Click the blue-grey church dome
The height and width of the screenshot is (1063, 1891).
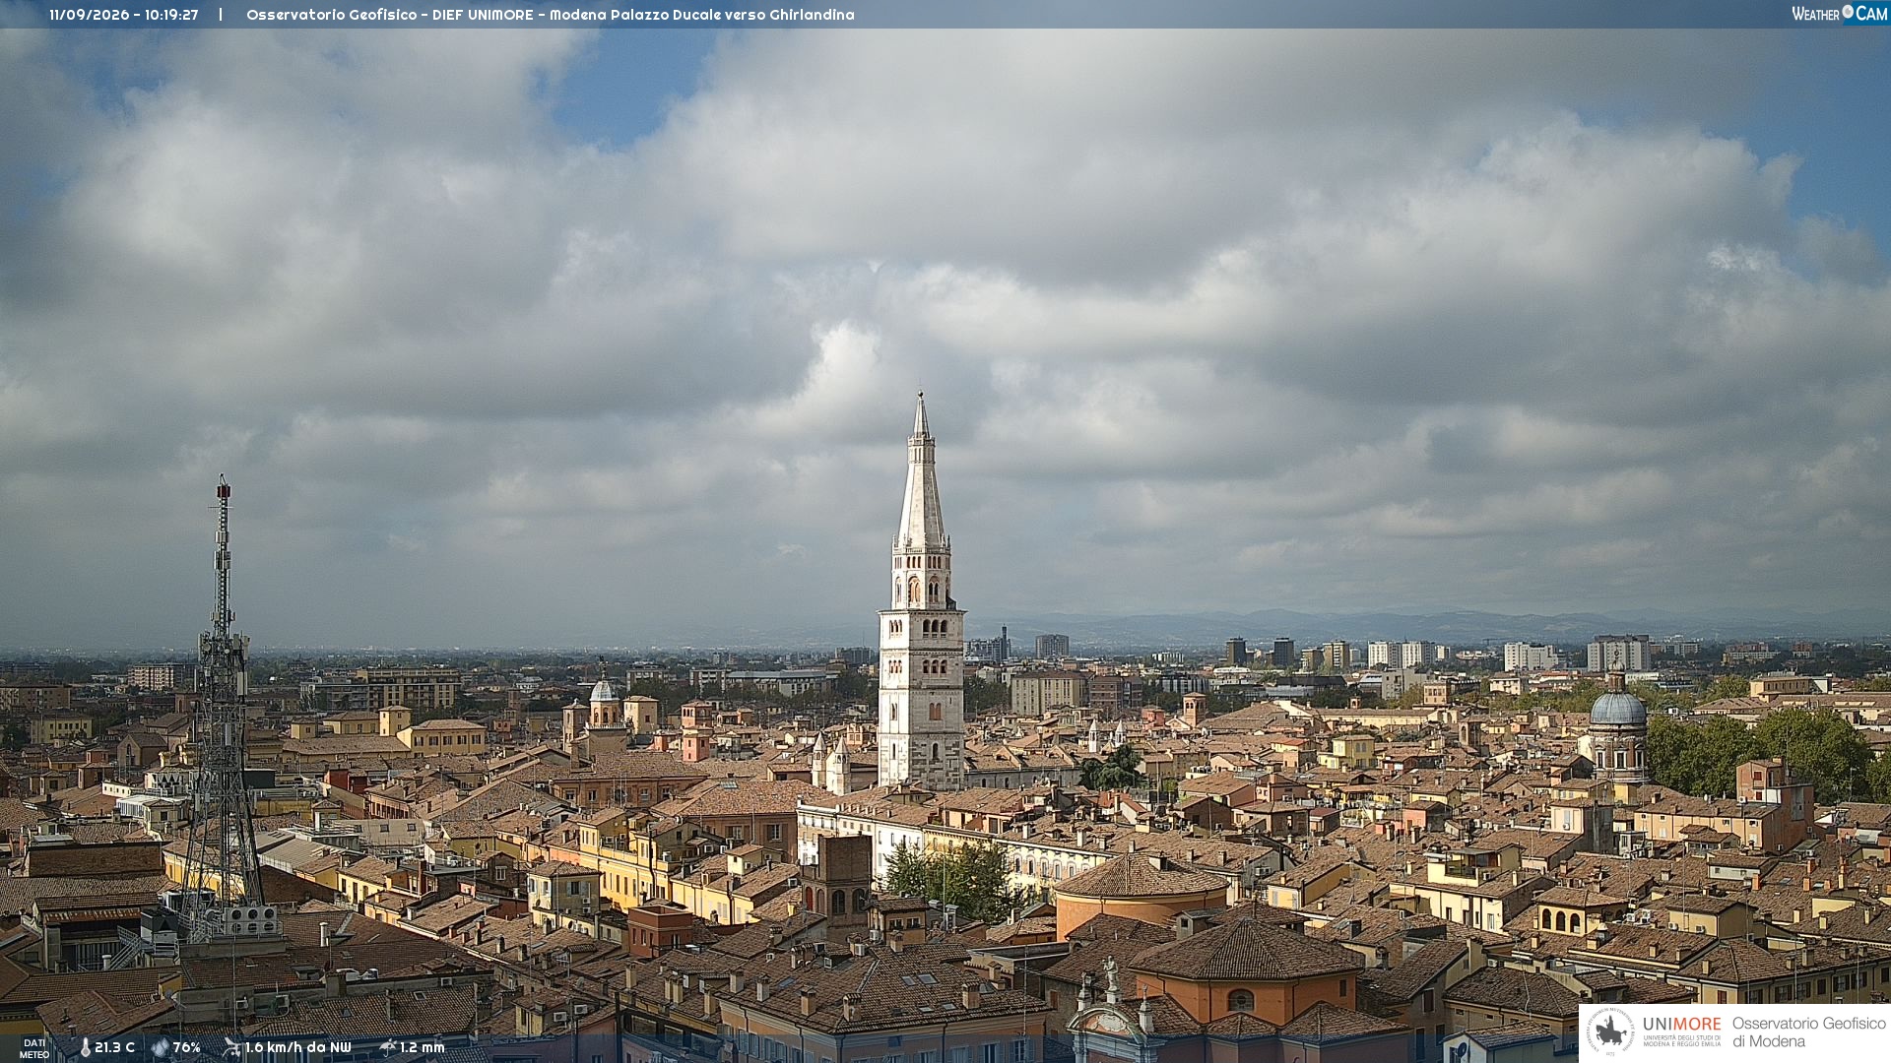tap(1617, 709)
